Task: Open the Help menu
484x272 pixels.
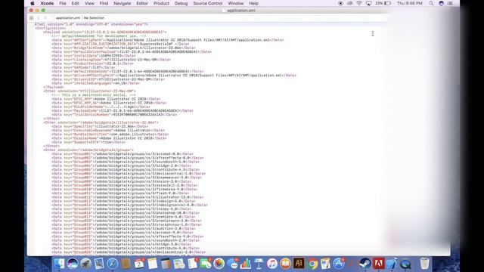Action: [254, 3]
